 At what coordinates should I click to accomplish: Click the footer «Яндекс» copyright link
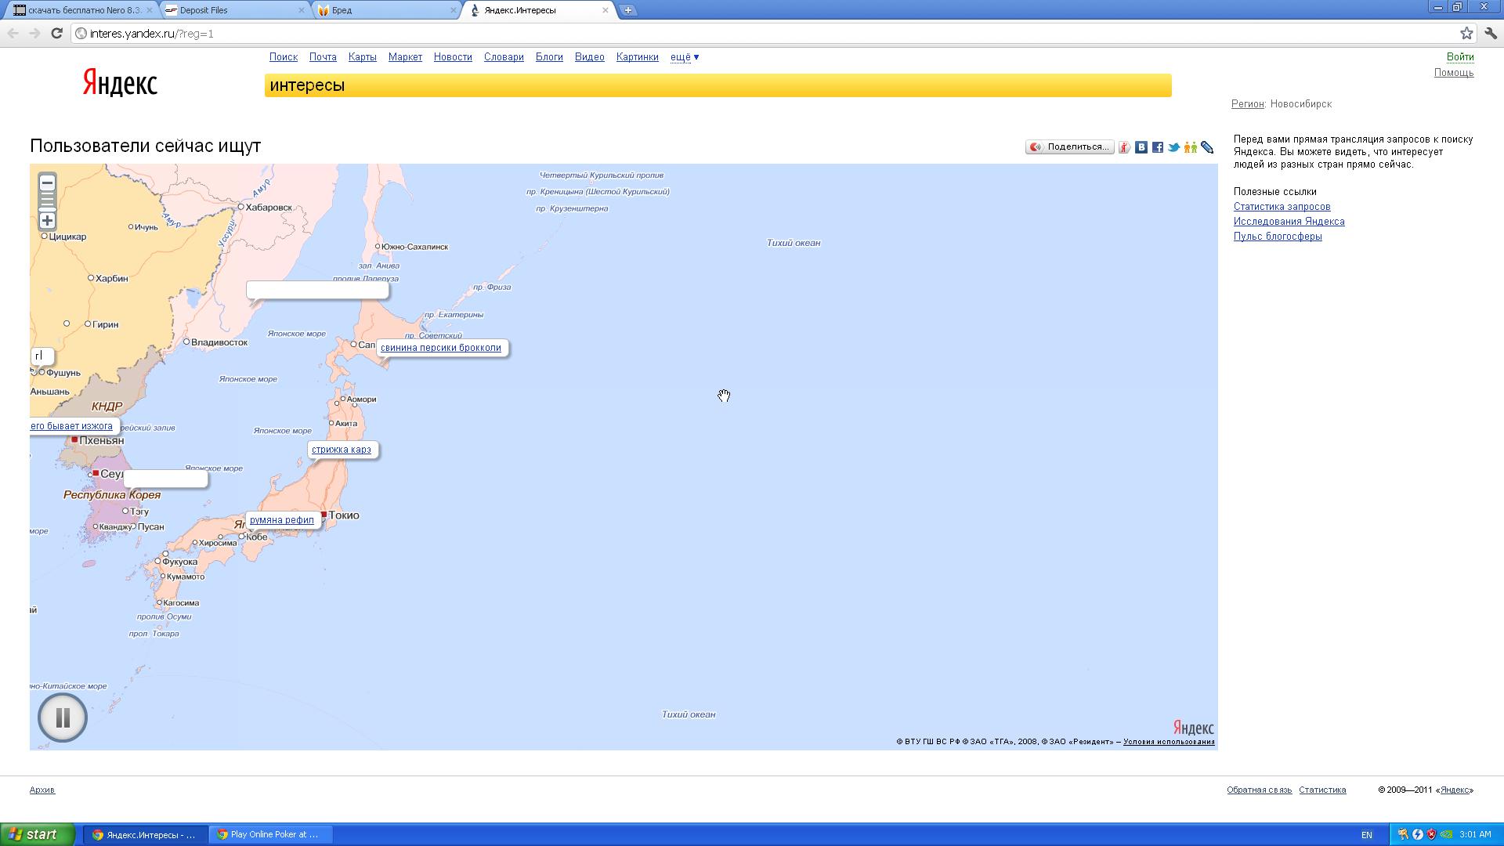1455,790
